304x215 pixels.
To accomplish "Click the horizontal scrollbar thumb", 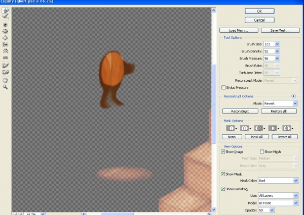I will pos(118,214).
